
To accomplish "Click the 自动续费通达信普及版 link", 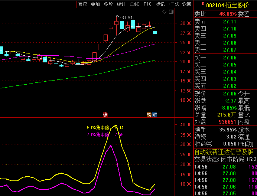I will pos(224,152).
